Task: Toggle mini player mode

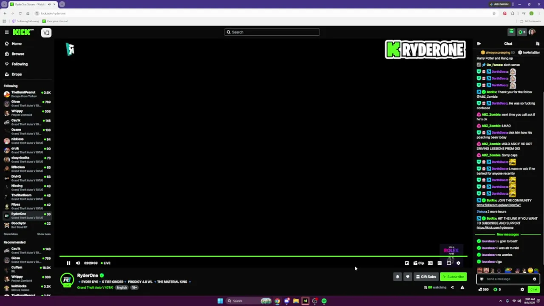Action: (407, 263)
